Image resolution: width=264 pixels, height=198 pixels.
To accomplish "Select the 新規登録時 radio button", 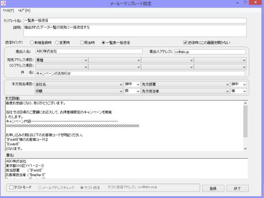I will [x=32, y=42].
